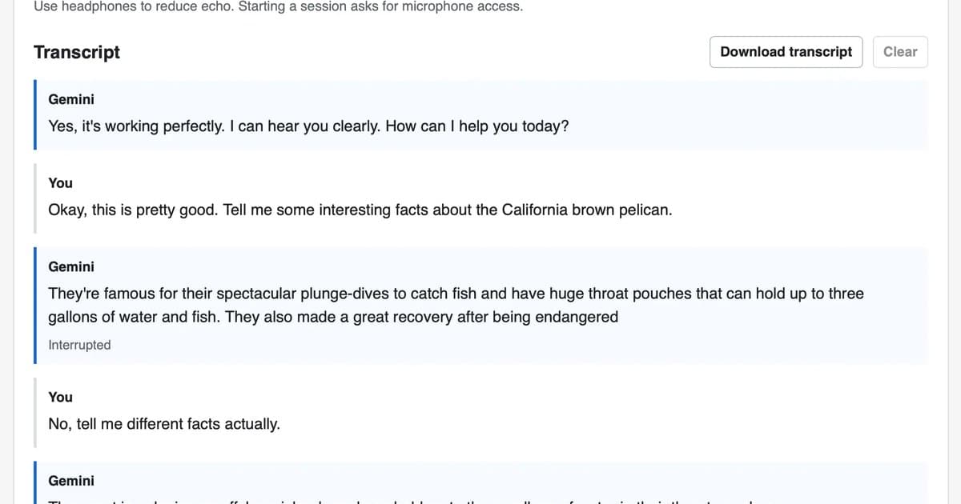Click the You label above "No, tell me"
The image size is (961, 504).
coord(61,397)
